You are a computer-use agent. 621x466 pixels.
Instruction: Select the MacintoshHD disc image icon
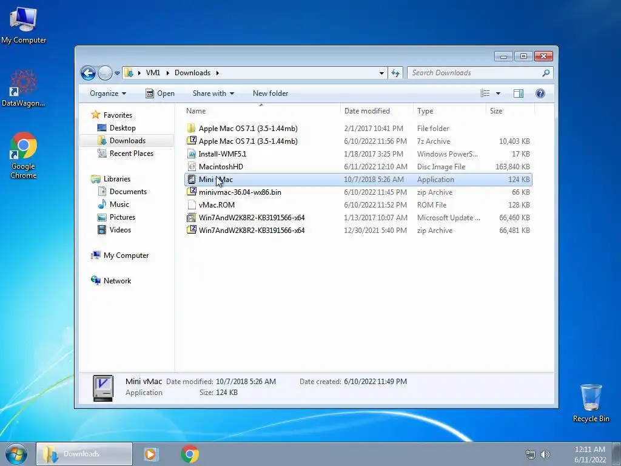click(192, 166)
